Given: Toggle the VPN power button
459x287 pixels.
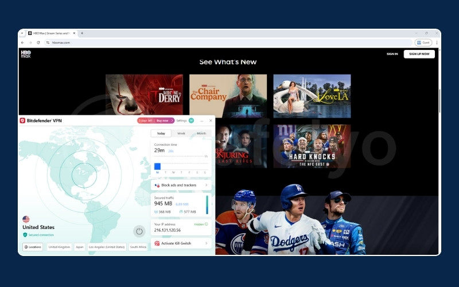Looking at the screenshot, I should click(139, 231).
